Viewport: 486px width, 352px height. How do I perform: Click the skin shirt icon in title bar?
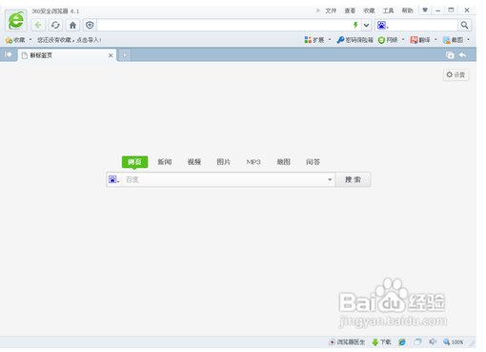[x=425, y=10]
